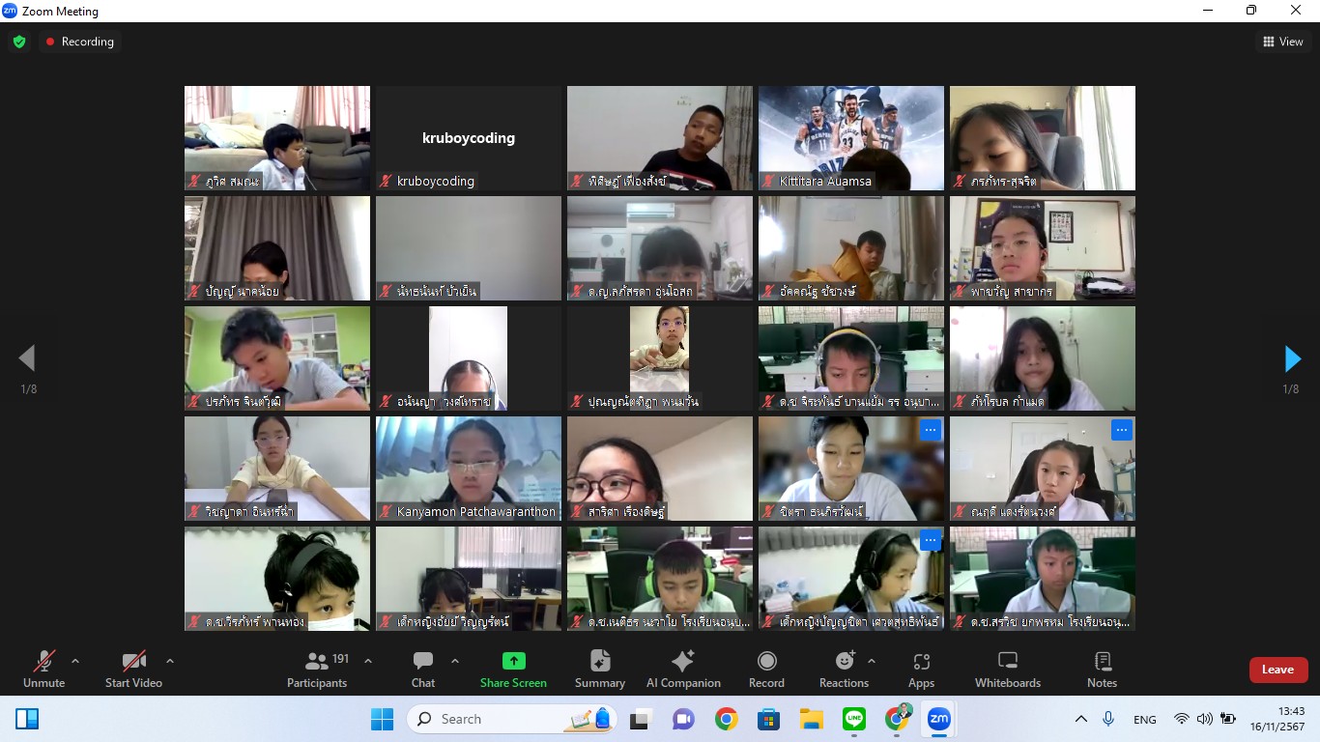Screen dimensions: 1320x742
Task: Click the green encryption shield icon
Action: coord(19,42)
